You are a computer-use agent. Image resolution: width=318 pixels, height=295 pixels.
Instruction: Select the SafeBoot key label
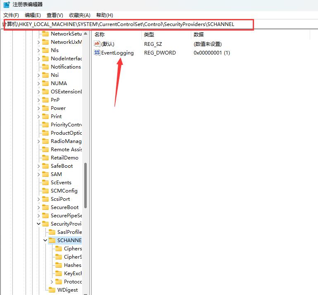click(x=62, y=166)
